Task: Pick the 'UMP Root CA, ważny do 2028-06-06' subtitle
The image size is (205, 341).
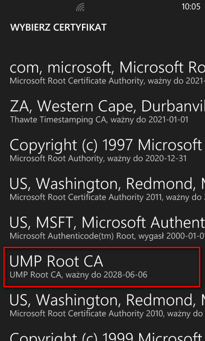Action: (79, 275)
